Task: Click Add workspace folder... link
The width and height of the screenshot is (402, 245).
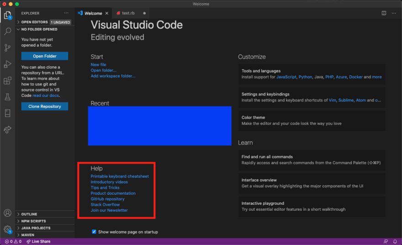Action: (113, 76)
